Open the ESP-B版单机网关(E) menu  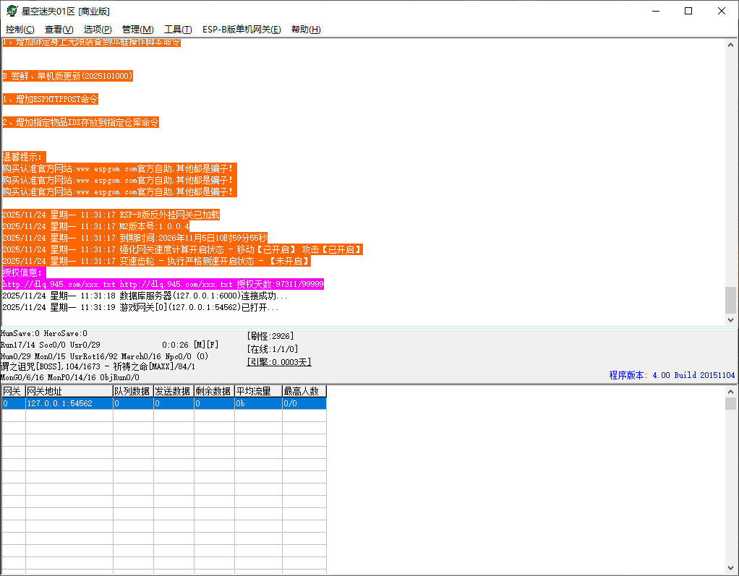point(242,30)
